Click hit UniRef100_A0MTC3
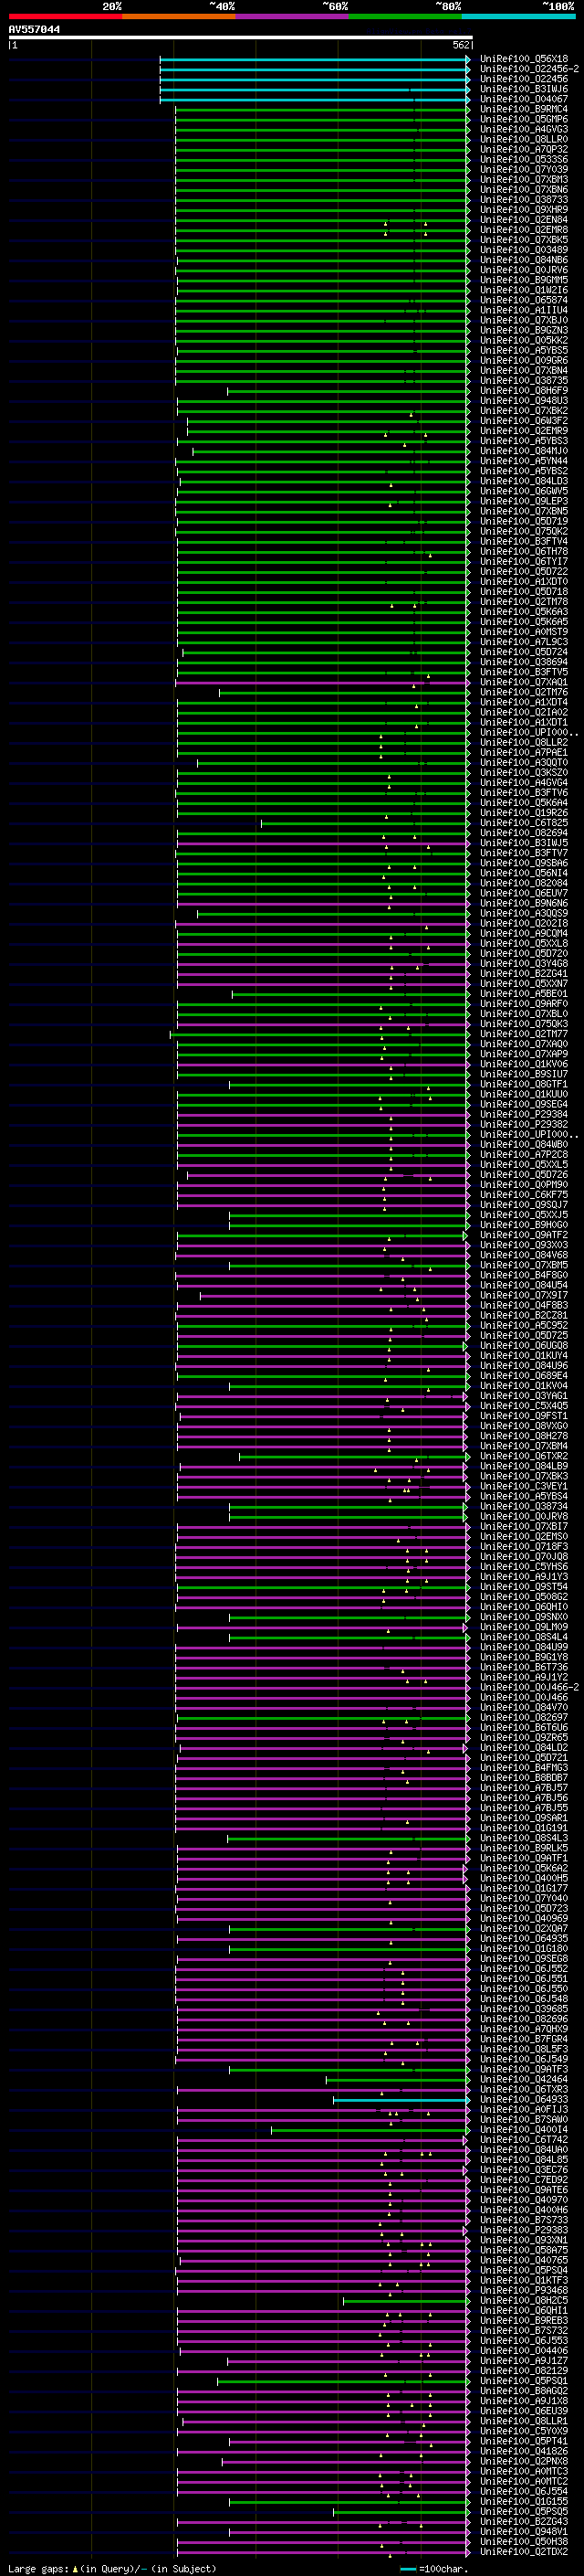The image size is (584, 2576). pos(524,2471)
